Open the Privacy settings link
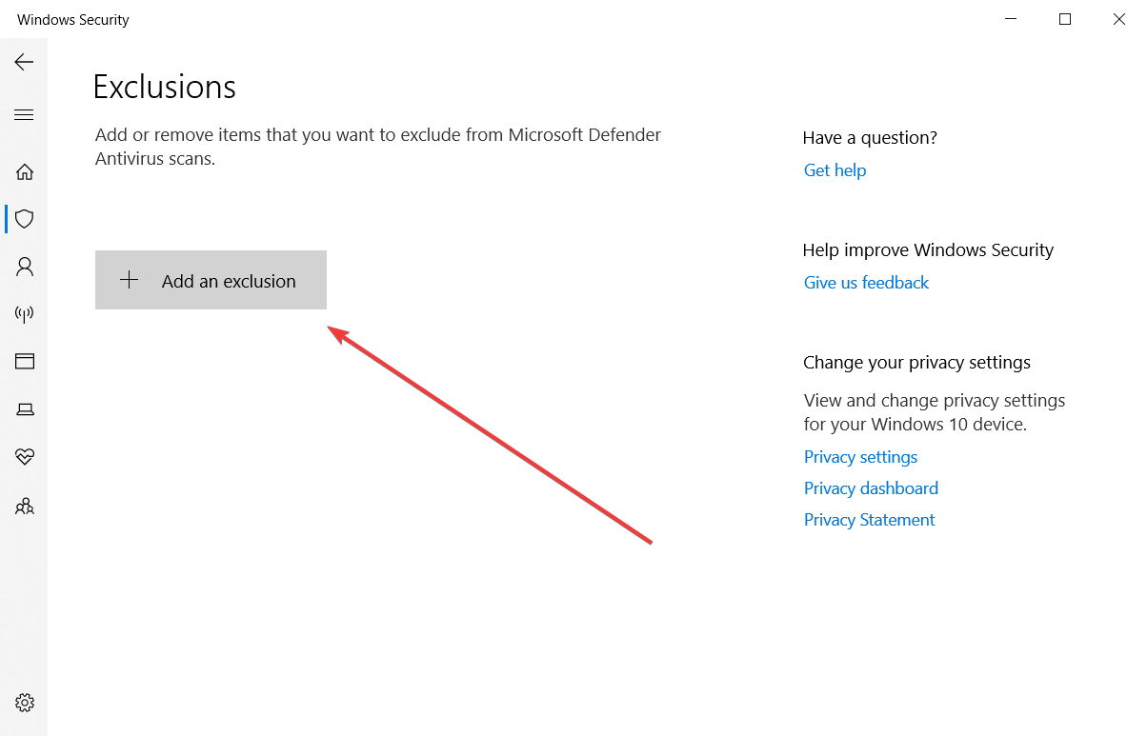 [x=860, y=457]
